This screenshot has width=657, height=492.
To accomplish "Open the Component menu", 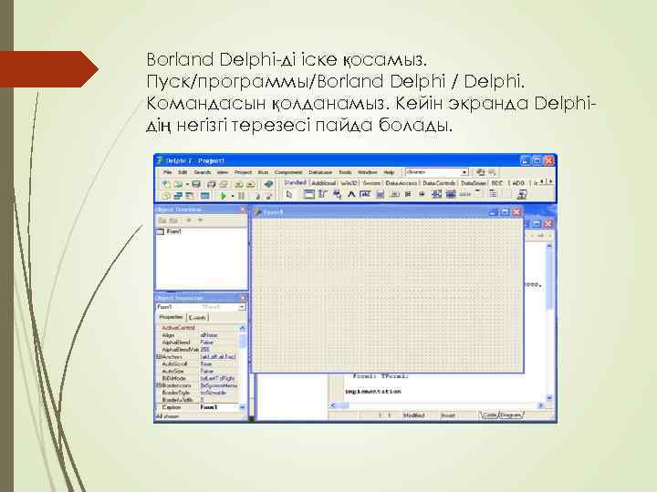I will (288, 172).
